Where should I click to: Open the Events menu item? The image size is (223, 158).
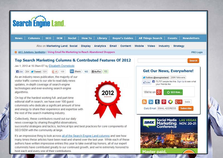tap(172, 38)
